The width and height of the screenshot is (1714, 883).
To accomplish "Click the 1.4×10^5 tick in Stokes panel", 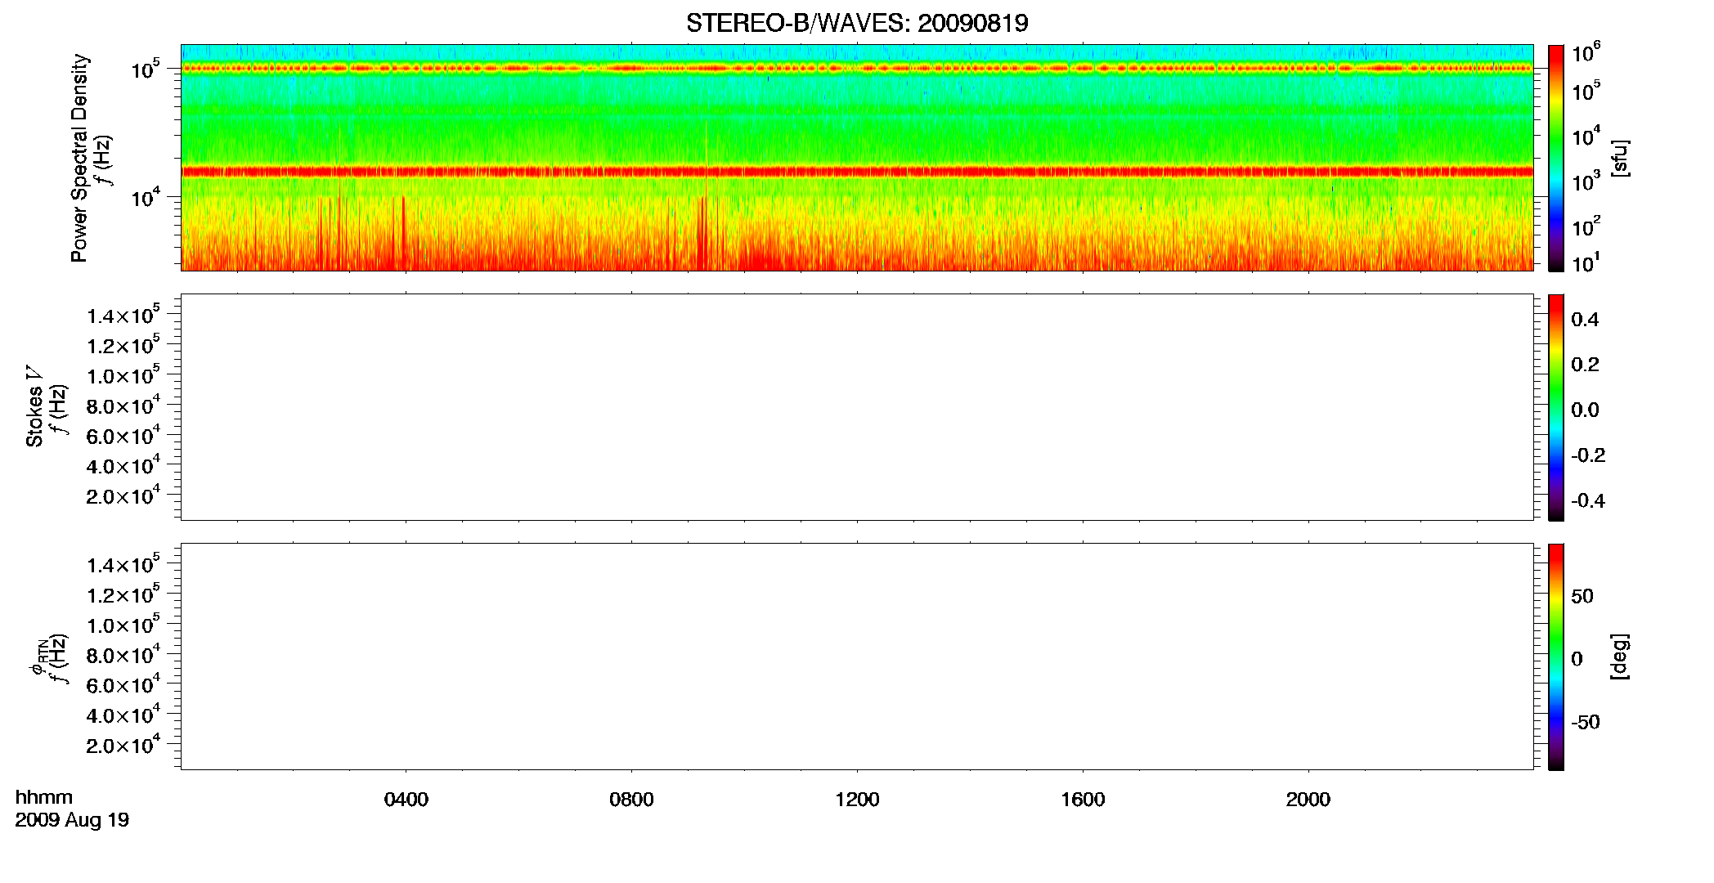I will (123, 316).
